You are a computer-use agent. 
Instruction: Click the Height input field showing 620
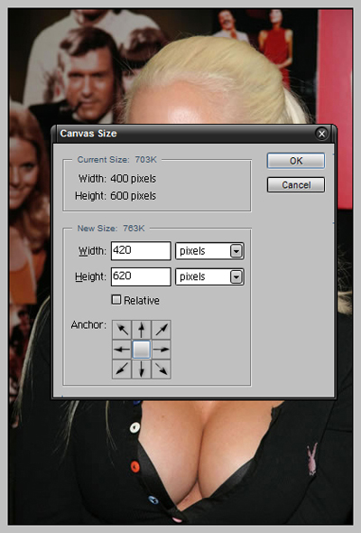pos(141,276)
